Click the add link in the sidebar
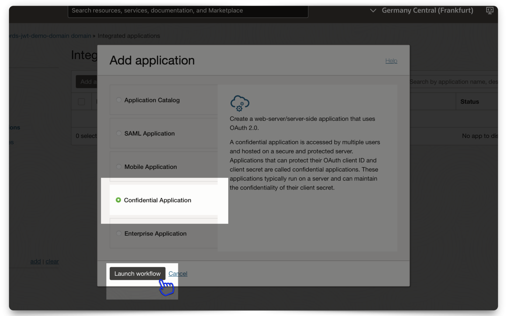This screenshot has height=316, width=507. coord(35,261)
